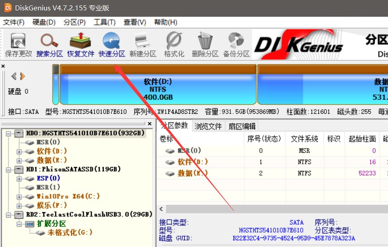Click the 标识 column header
The height and width of the screenshot is (247, 388).
[334, 139]
